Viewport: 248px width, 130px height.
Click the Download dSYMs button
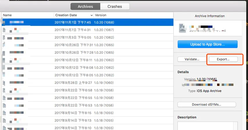pos(207,104)
